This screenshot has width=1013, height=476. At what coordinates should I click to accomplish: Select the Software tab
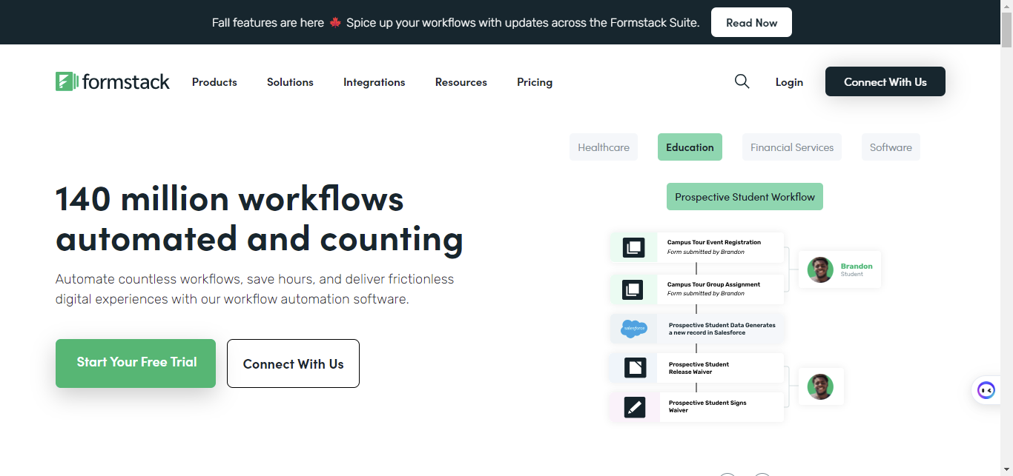[891, 147]
